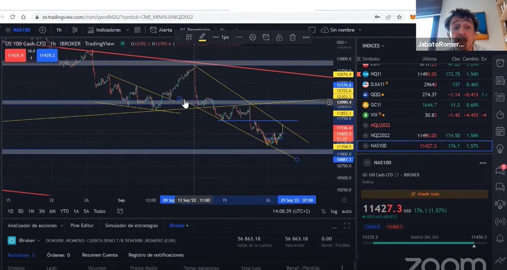Toggle log scale on chart

click(334, 211)
